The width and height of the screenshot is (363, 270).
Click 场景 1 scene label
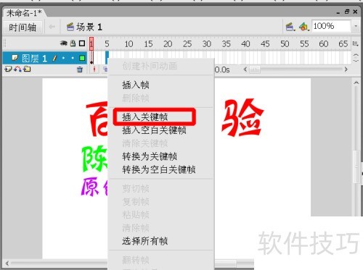84,27
